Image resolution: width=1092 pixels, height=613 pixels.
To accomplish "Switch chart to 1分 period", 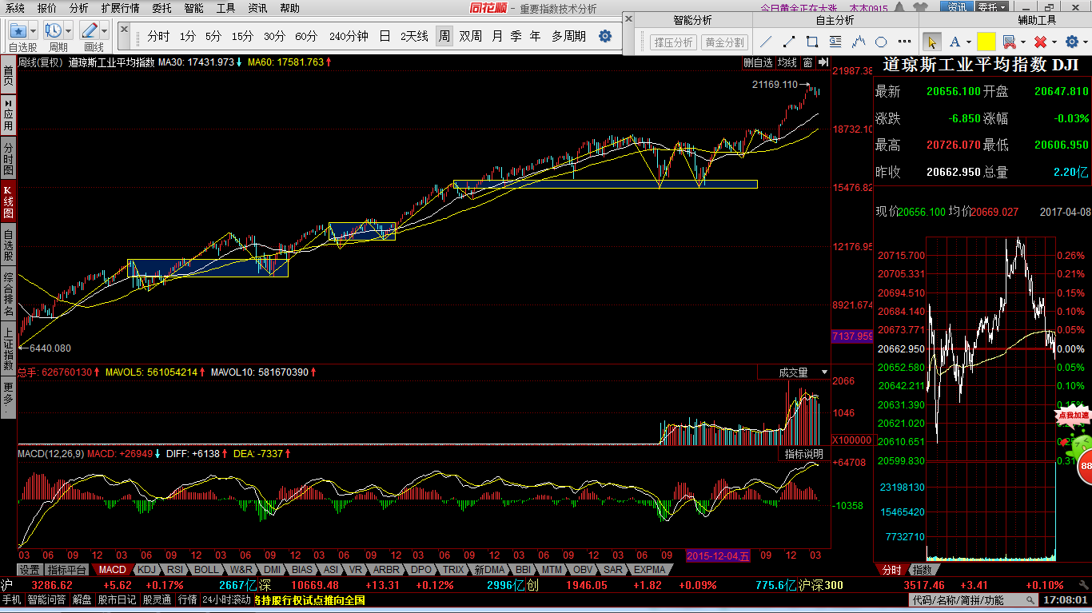I will 187,36.
